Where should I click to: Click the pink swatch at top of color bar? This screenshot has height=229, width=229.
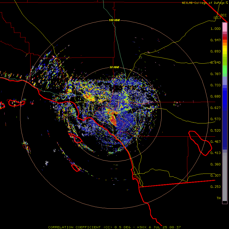[x=225, y=27]
